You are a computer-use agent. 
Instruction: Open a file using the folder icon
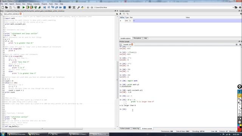6,8
